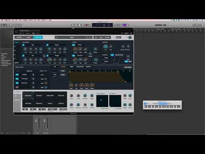Viewport: 205px width, 154px height.
Task: Open the Alchemy File button
Action: (x=96, y=37)
